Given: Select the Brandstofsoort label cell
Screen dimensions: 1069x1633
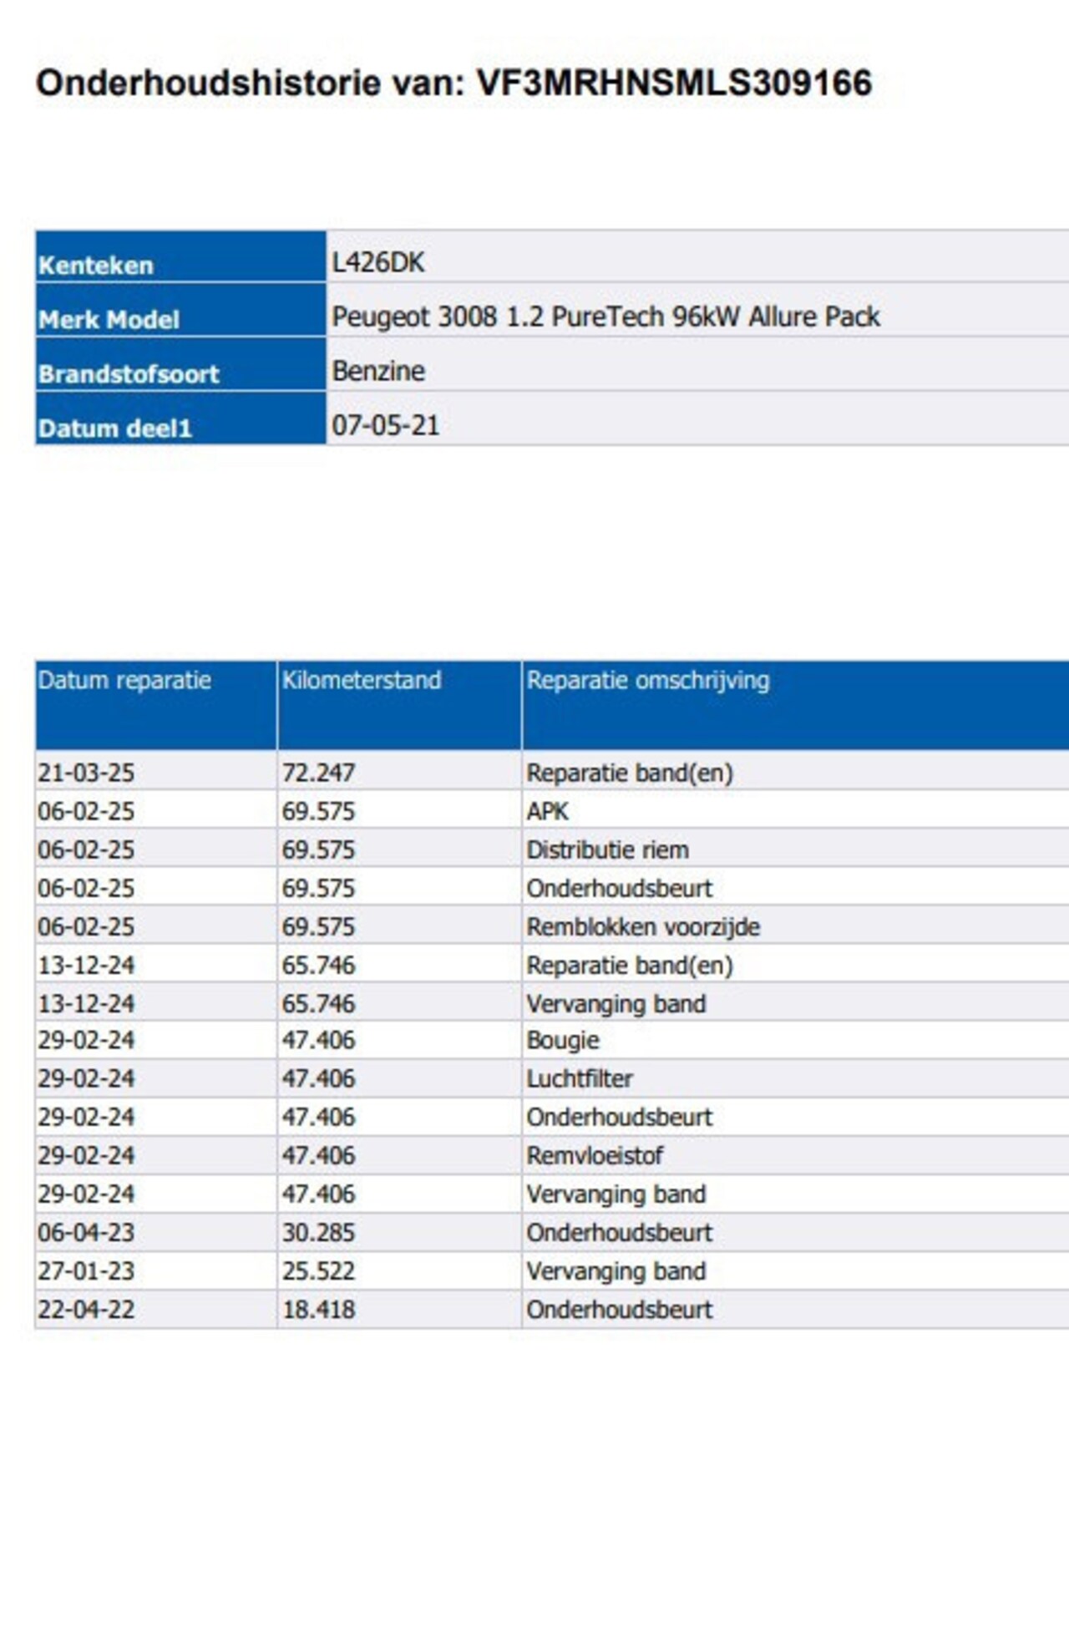Looking at the screenshot, I should click(129, 374).
